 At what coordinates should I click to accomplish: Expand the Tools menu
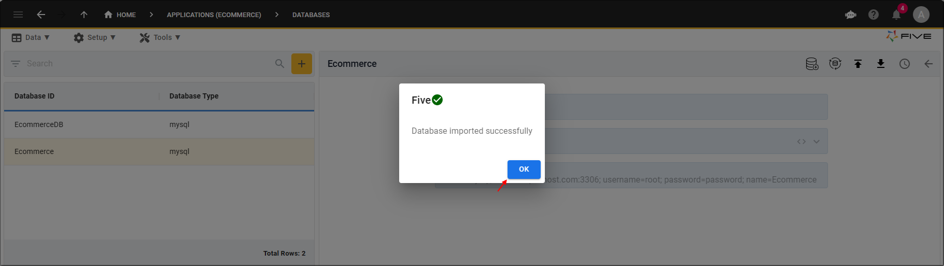tap(160, 37)
